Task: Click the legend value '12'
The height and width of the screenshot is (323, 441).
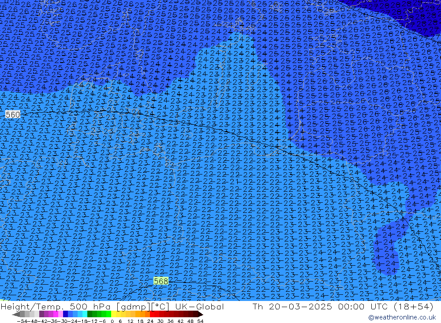Action: (131, 321)
